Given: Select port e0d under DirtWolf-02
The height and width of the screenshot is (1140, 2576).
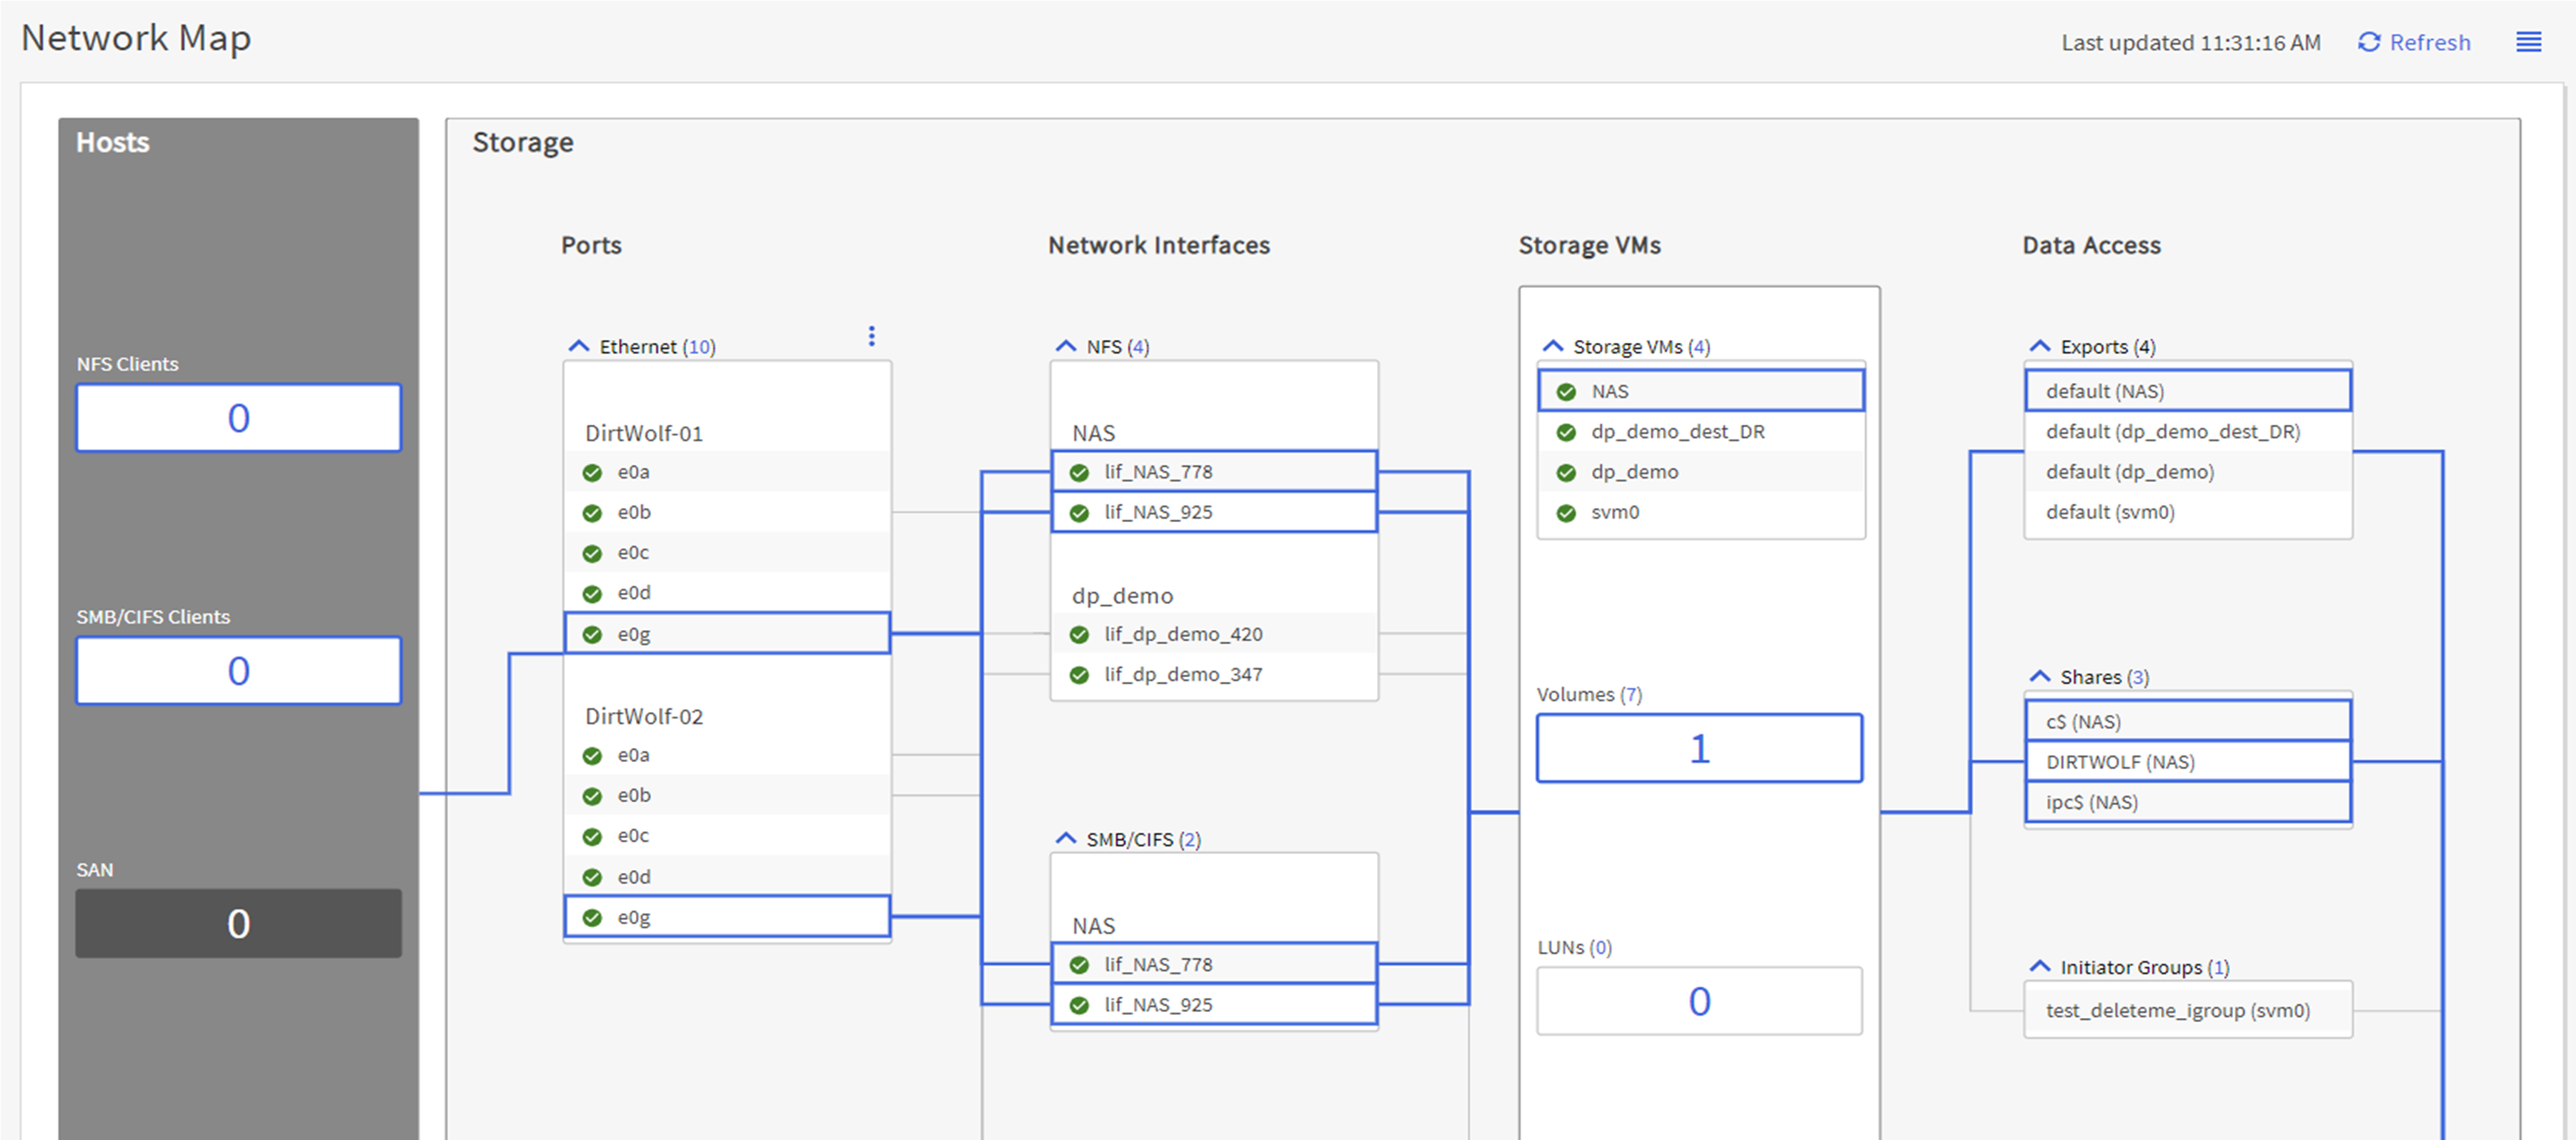Looking at the screenshot, I should click(727, 876).
